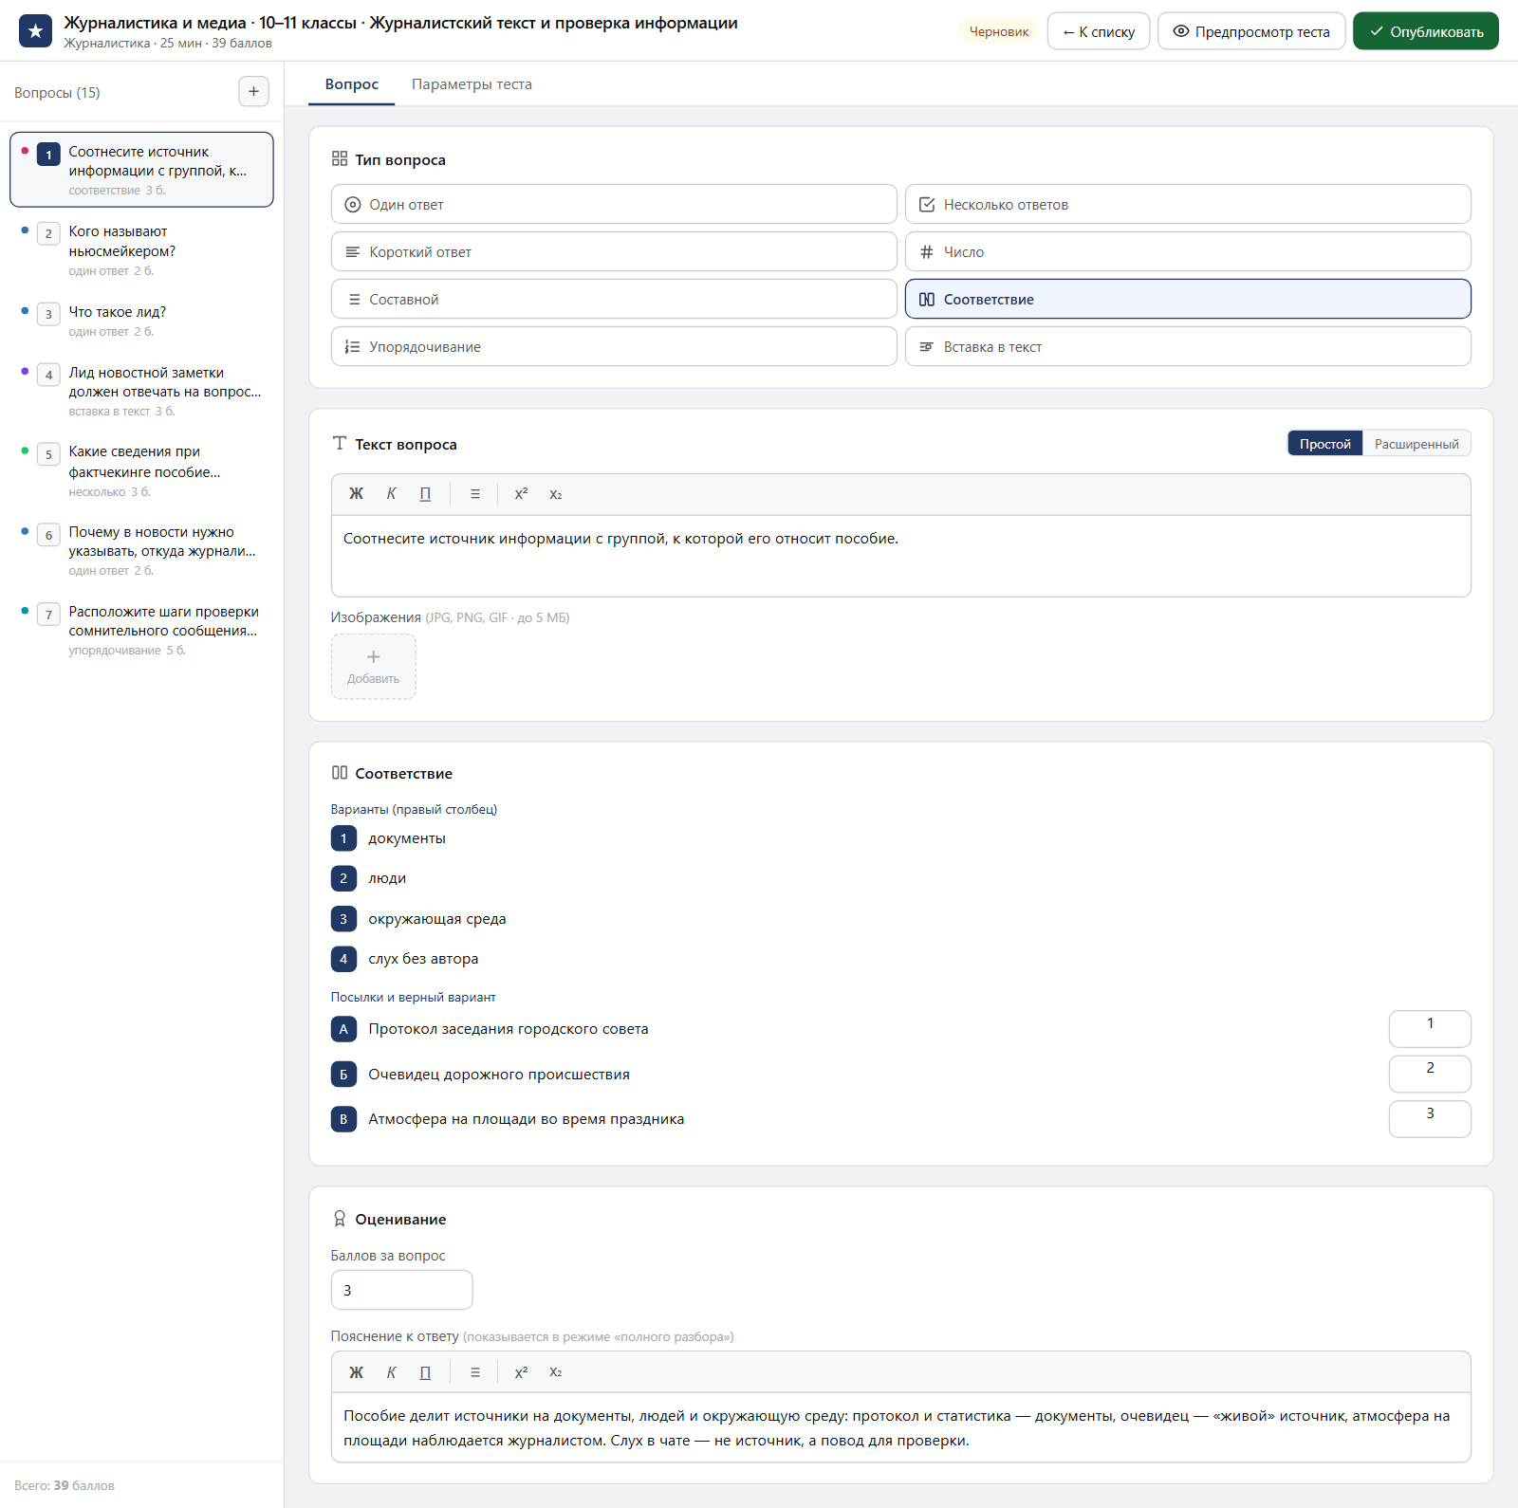Select the Несколько ответов question type

(1188, 204)
